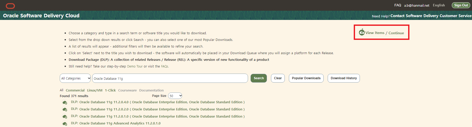Image resolution: width=472 pixels, height=127 pixels.
Task: Open the Page Size dropdown
Action: pyautogui.click(x=175, y=96)
